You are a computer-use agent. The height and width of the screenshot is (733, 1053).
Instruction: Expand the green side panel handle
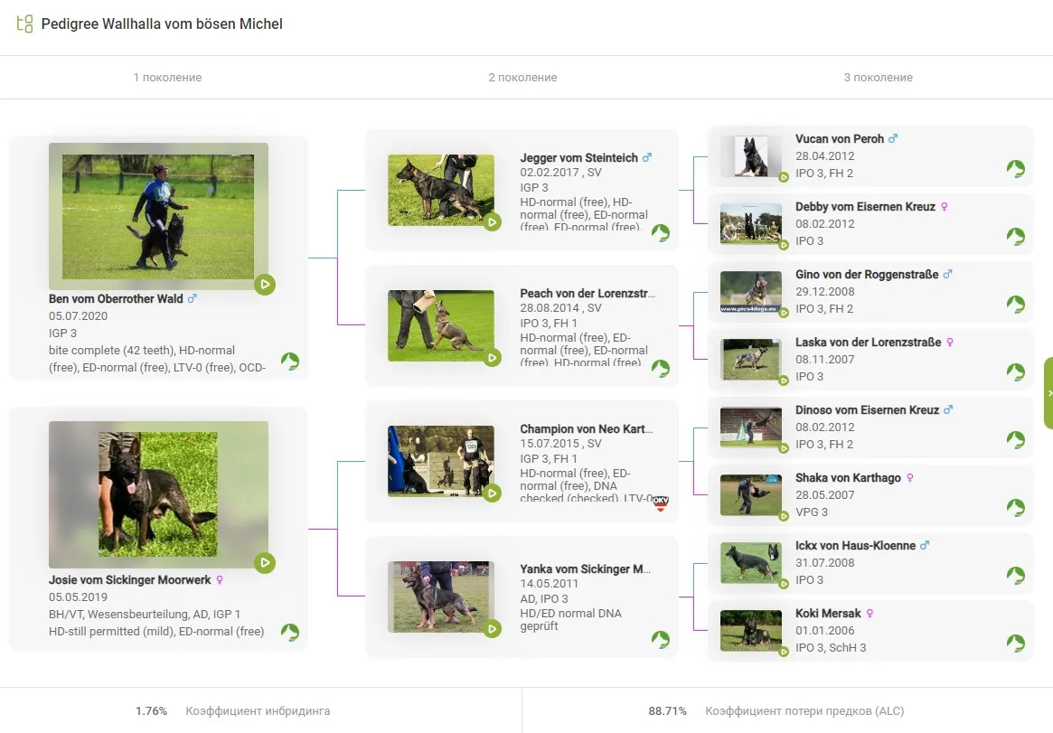(x=1048, y=393)
